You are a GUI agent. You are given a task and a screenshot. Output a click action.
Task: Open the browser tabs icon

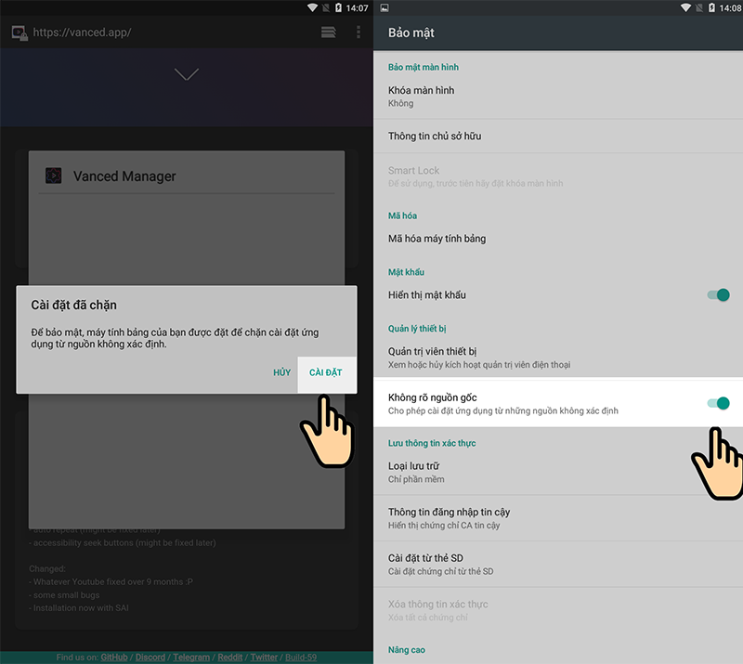(x=329, y=33)
